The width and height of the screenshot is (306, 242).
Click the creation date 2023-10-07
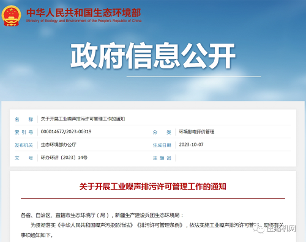coord(191,145)
